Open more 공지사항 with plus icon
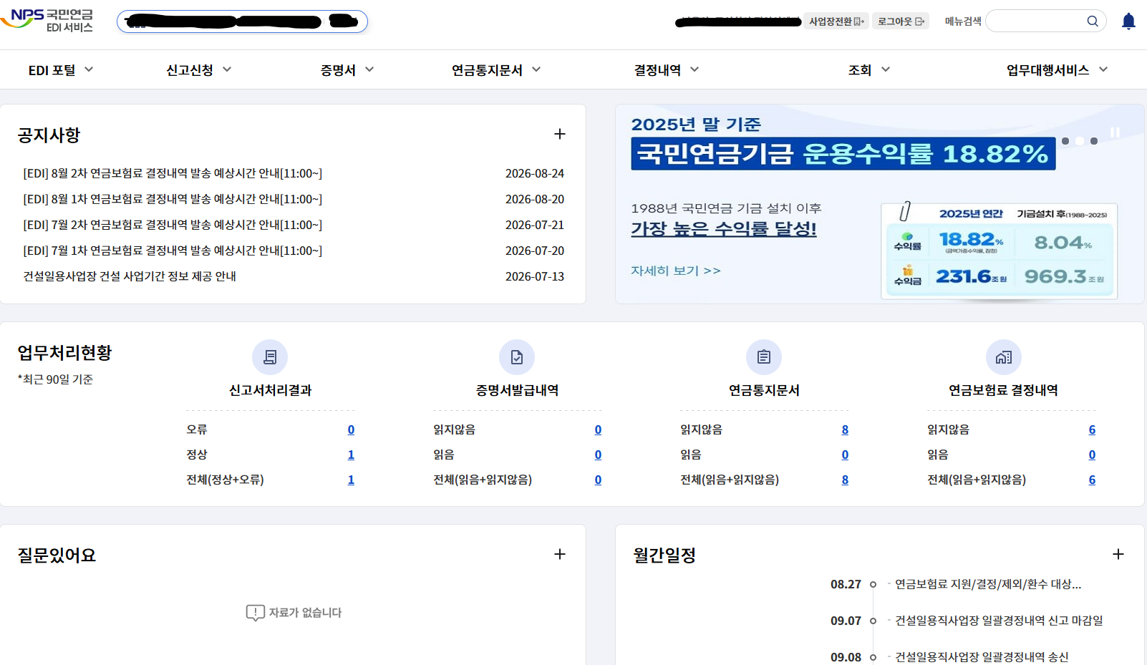The image size is (1147, 665). point(560,134)
